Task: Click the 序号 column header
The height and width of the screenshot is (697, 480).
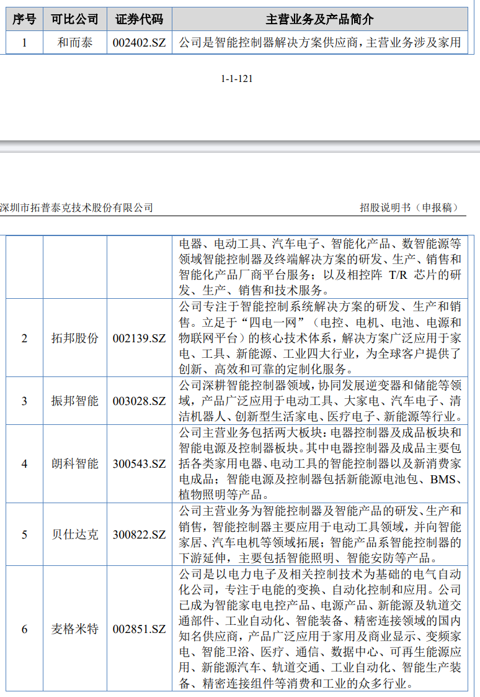Action: point(24,19)
